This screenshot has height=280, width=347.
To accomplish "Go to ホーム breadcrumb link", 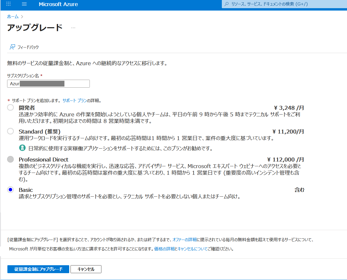I will click(13, 17).
